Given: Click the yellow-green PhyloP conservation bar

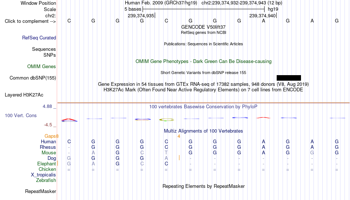Looking at the screenshot, I should click(167, 120).
